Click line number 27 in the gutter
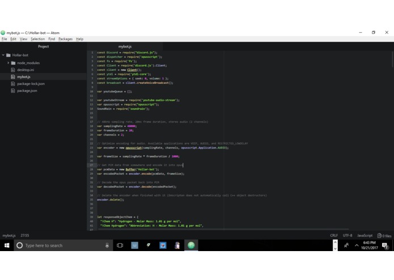 coord(91,165)
